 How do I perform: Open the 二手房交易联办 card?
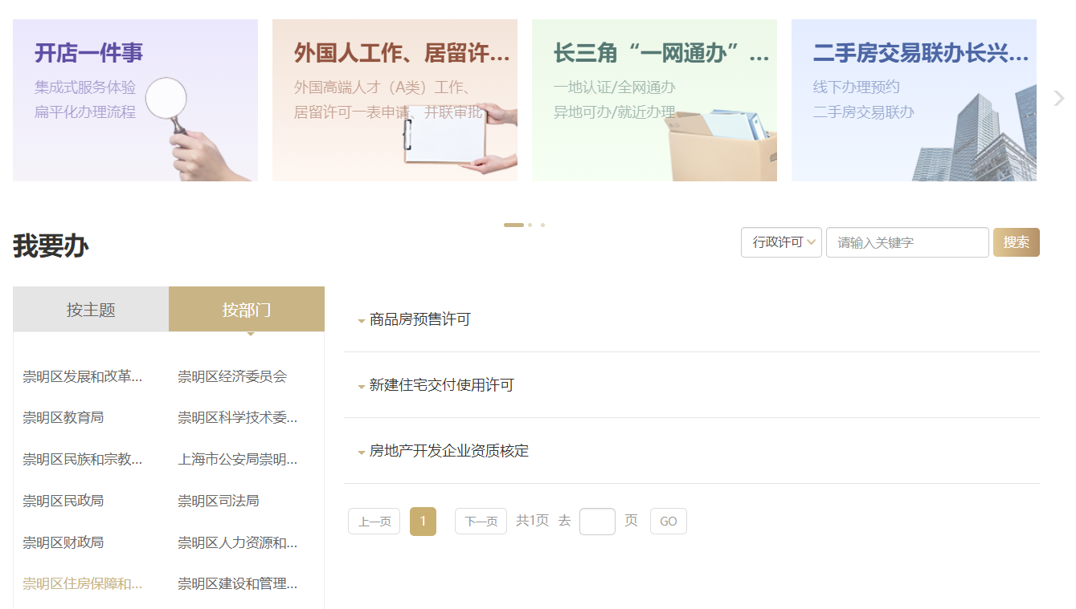click(914, 100)
